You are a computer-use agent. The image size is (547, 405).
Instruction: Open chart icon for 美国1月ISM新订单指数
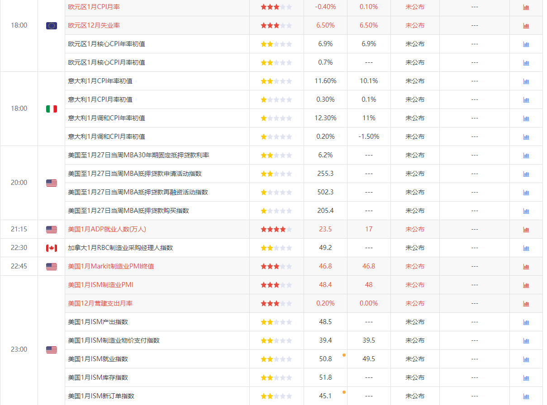[x=526, y=396]
